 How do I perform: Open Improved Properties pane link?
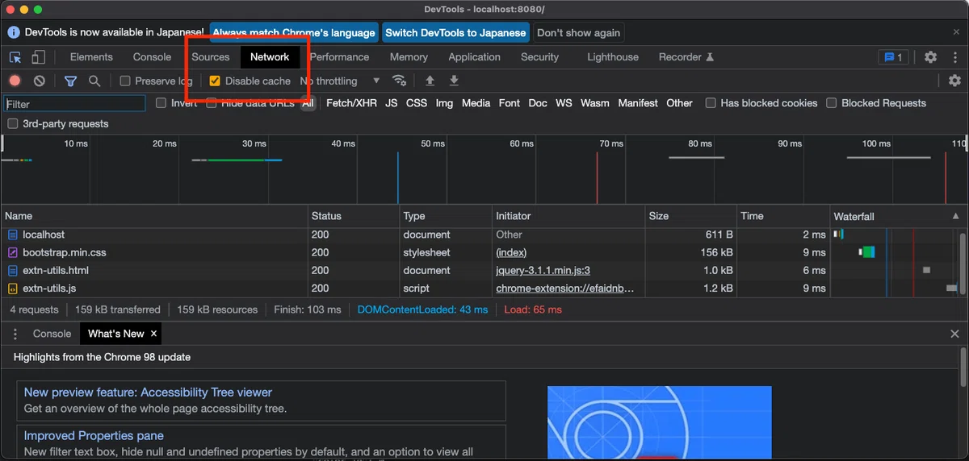click(x=94, y=436)
